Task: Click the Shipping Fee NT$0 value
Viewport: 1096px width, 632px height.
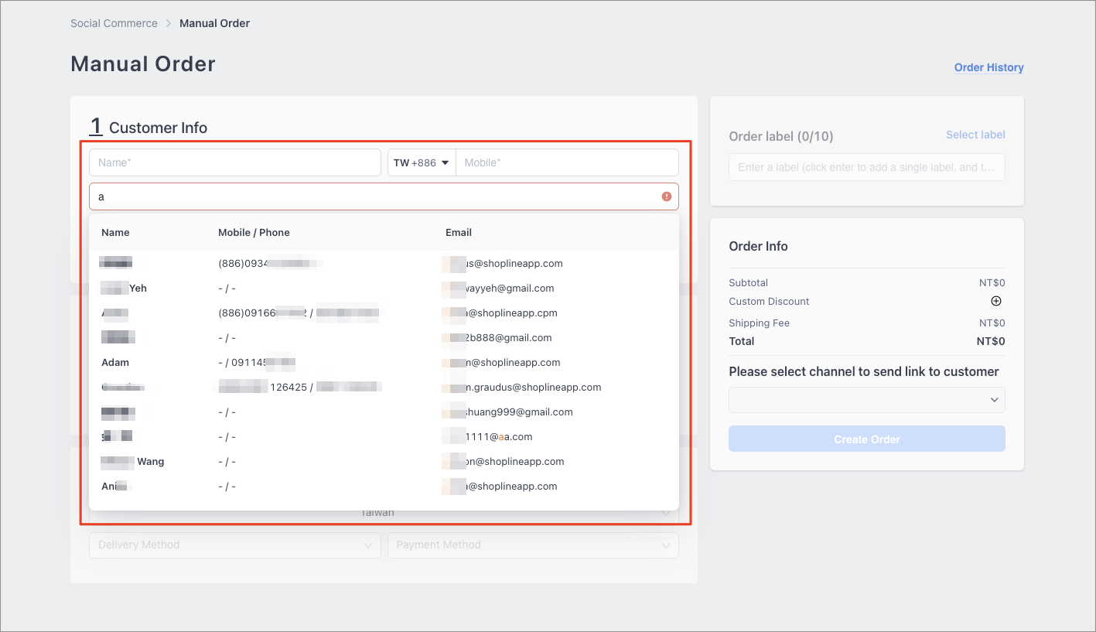Action: tap(992, 323)
